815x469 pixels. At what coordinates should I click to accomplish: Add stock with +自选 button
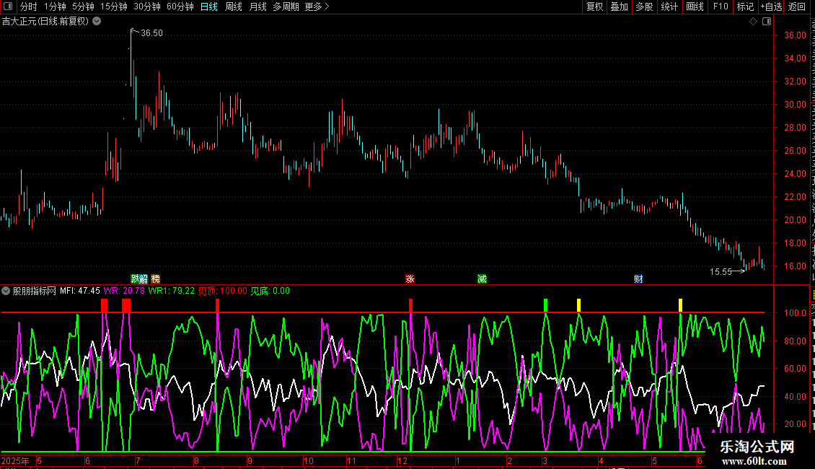pos(771,6)
